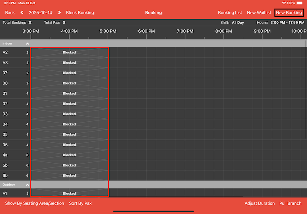This screenshot has height=214, width=307.
Task: Click table row label A2
Action: pyautogui.click(x=5, y=53)
